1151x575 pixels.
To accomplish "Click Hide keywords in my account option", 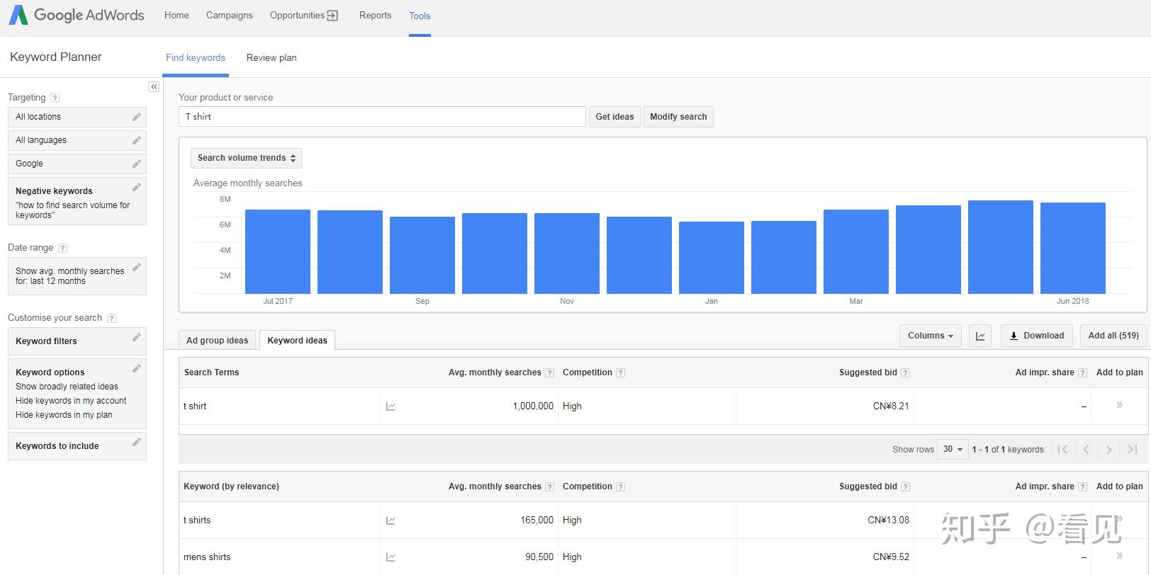I will coord(71,401).
